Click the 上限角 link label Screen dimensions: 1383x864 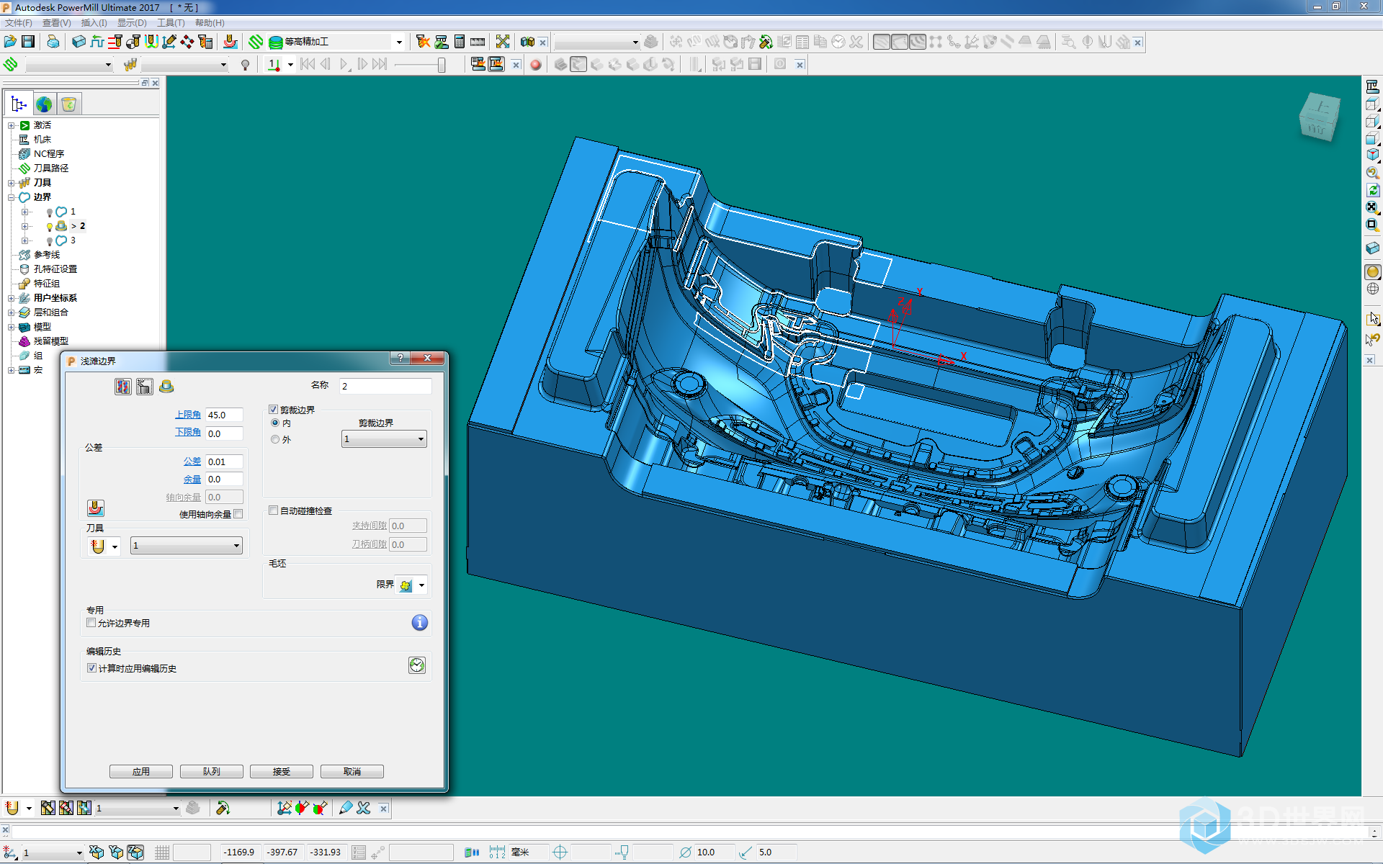coord(188,415)
